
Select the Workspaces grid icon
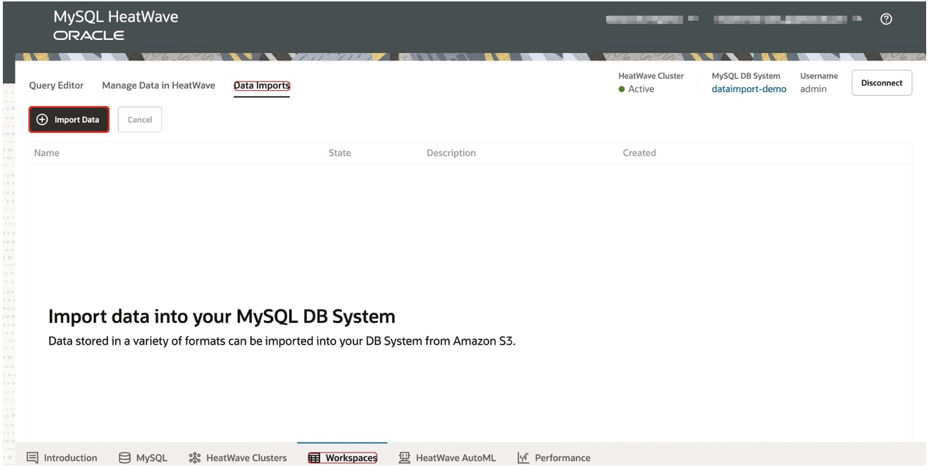click(x=313, y=457)
